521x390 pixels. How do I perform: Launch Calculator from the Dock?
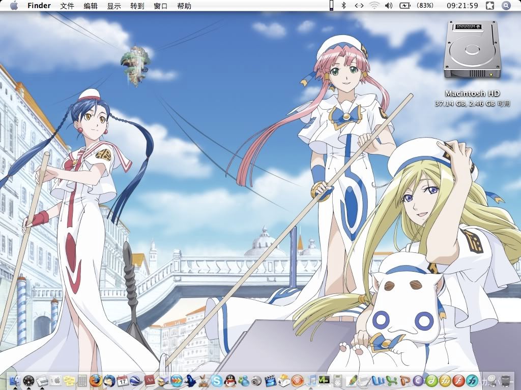82,381
